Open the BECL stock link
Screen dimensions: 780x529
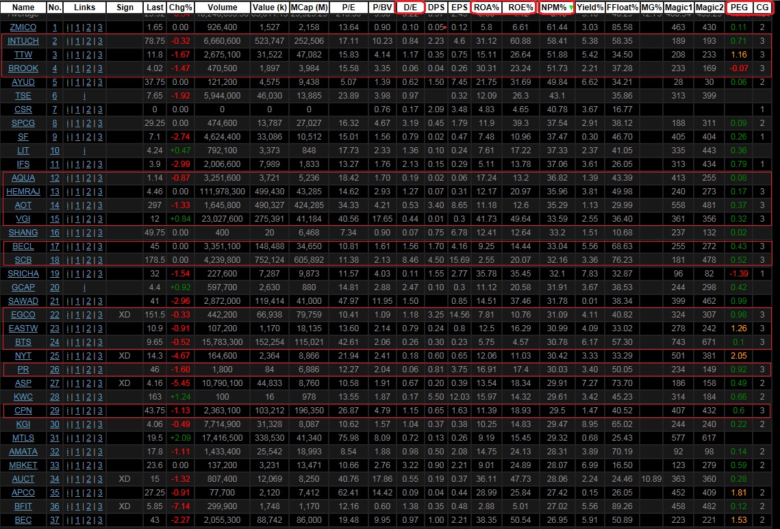tap(23, 246)
